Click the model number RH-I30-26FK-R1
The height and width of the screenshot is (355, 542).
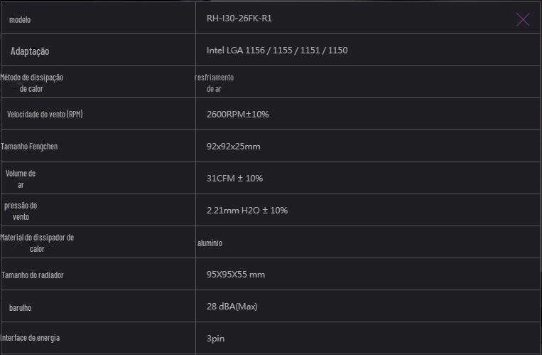[239, 18]
